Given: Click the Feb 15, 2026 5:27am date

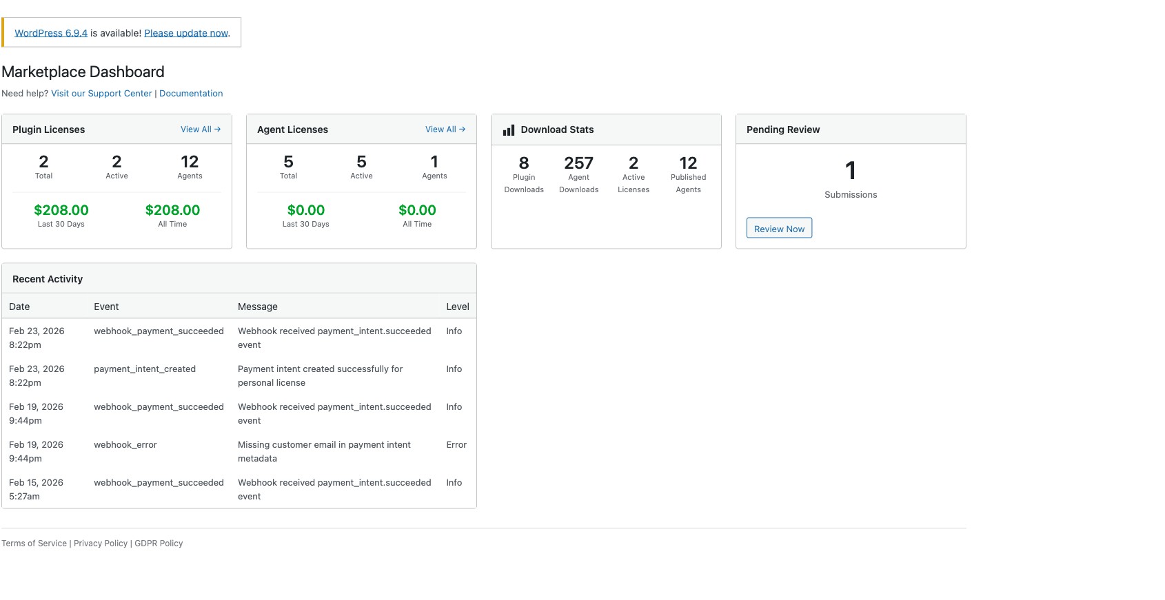Looking at the screenshot, I should 36,490.
